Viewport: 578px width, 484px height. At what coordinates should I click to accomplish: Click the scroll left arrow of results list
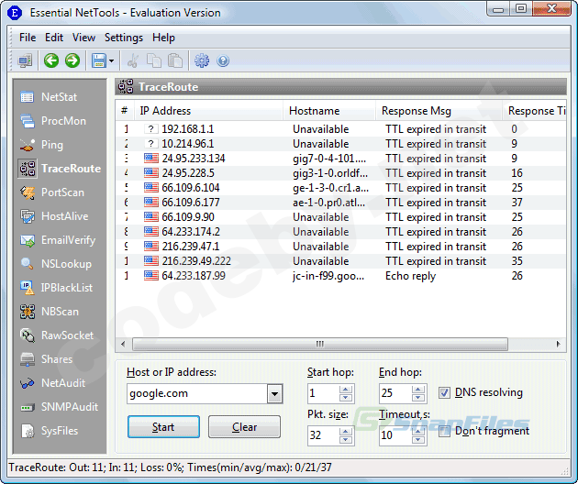click(x=123, y=344)
